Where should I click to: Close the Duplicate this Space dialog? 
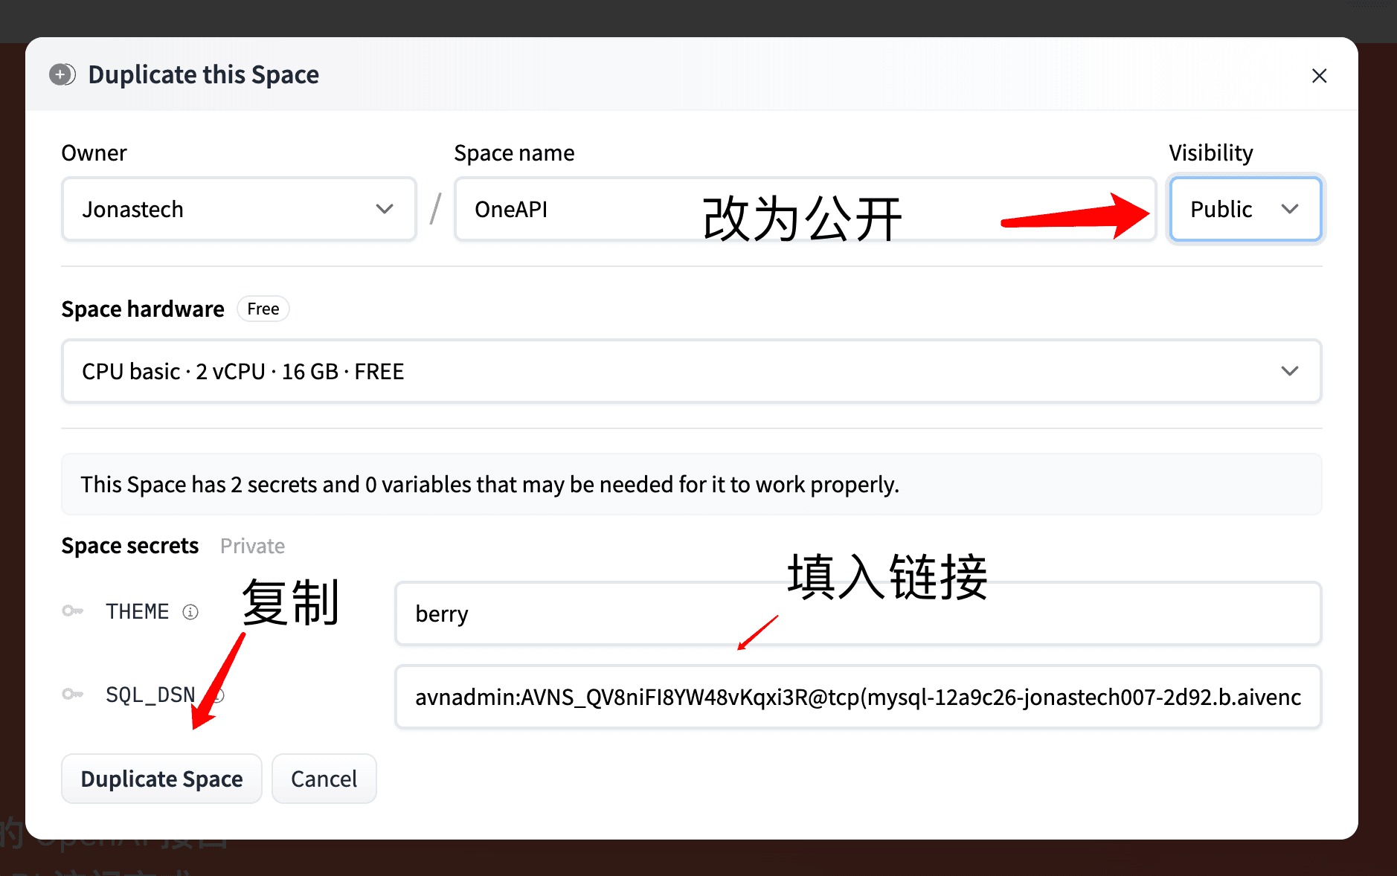click(1319, 76)
